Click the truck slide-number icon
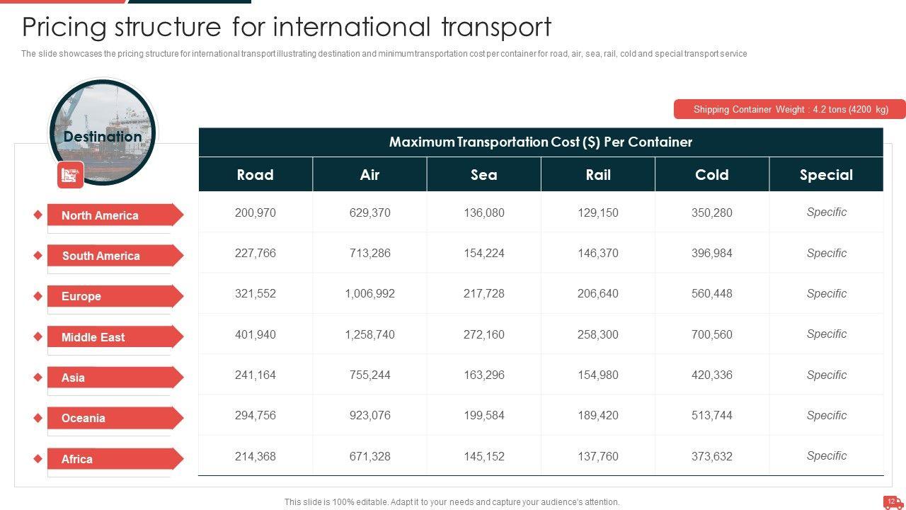The image size is (906, 510). pyautogui.click(x=893, y=502)
